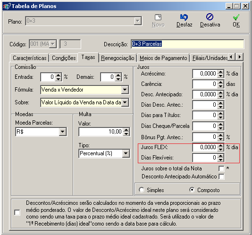Decrease Acréscimo rate with down arrow
The image size is (252, 235).
tap(221, 76)
